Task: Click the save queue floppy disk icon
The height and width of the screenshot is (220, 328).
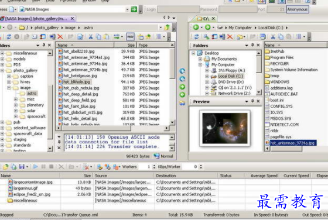Action: tap(22, 167)
